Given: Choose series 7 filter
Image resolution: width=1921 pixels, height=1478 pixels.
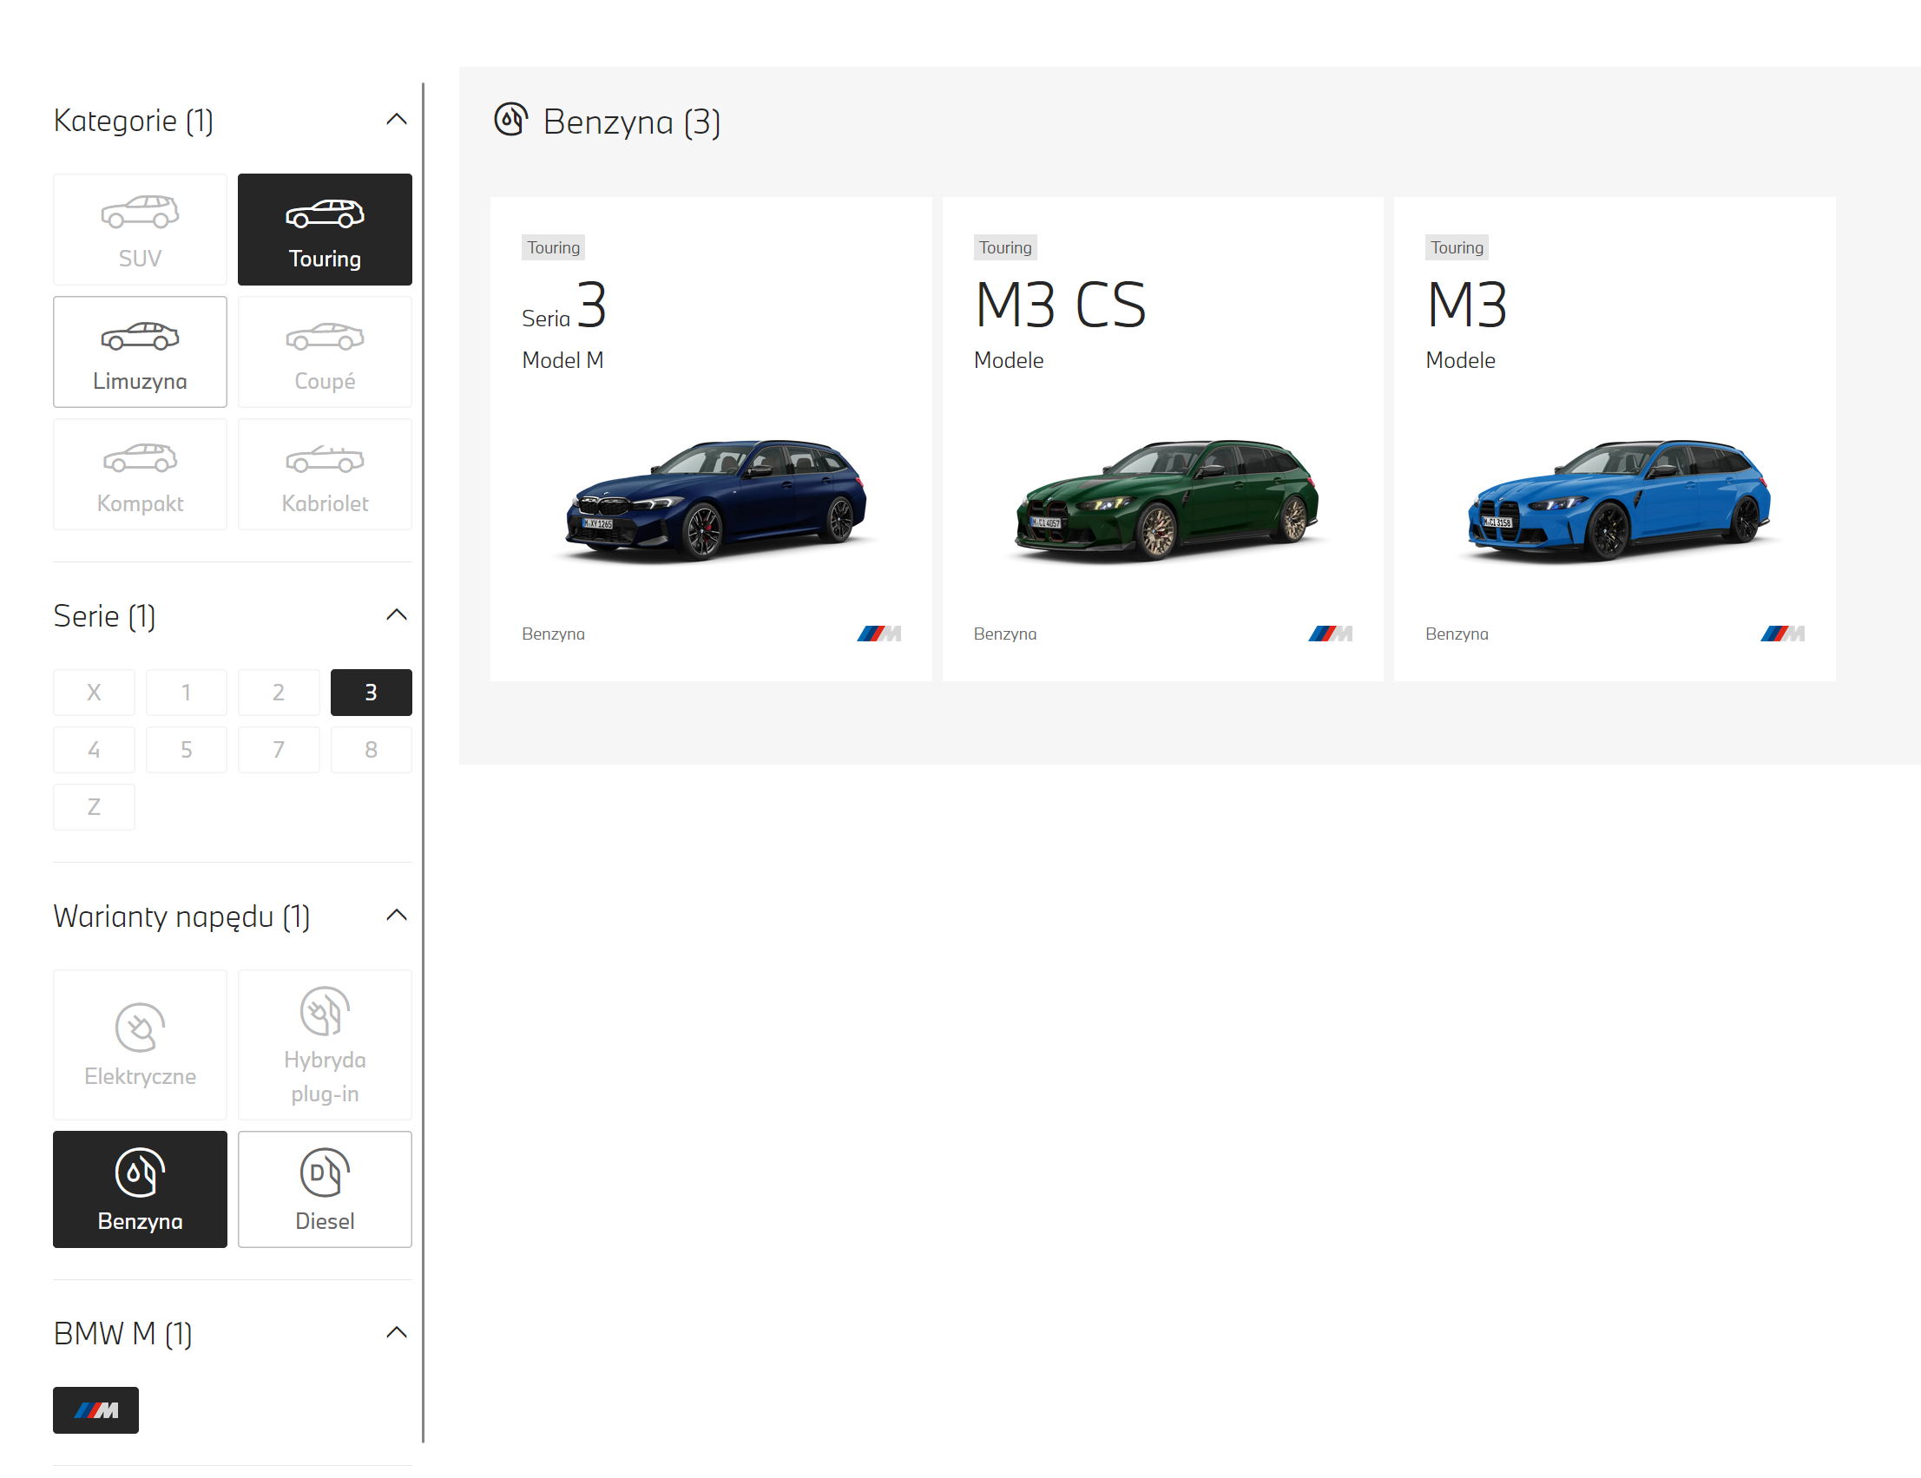Looking at the screenshot, I should pyautogui.click(x=279, y=749).
